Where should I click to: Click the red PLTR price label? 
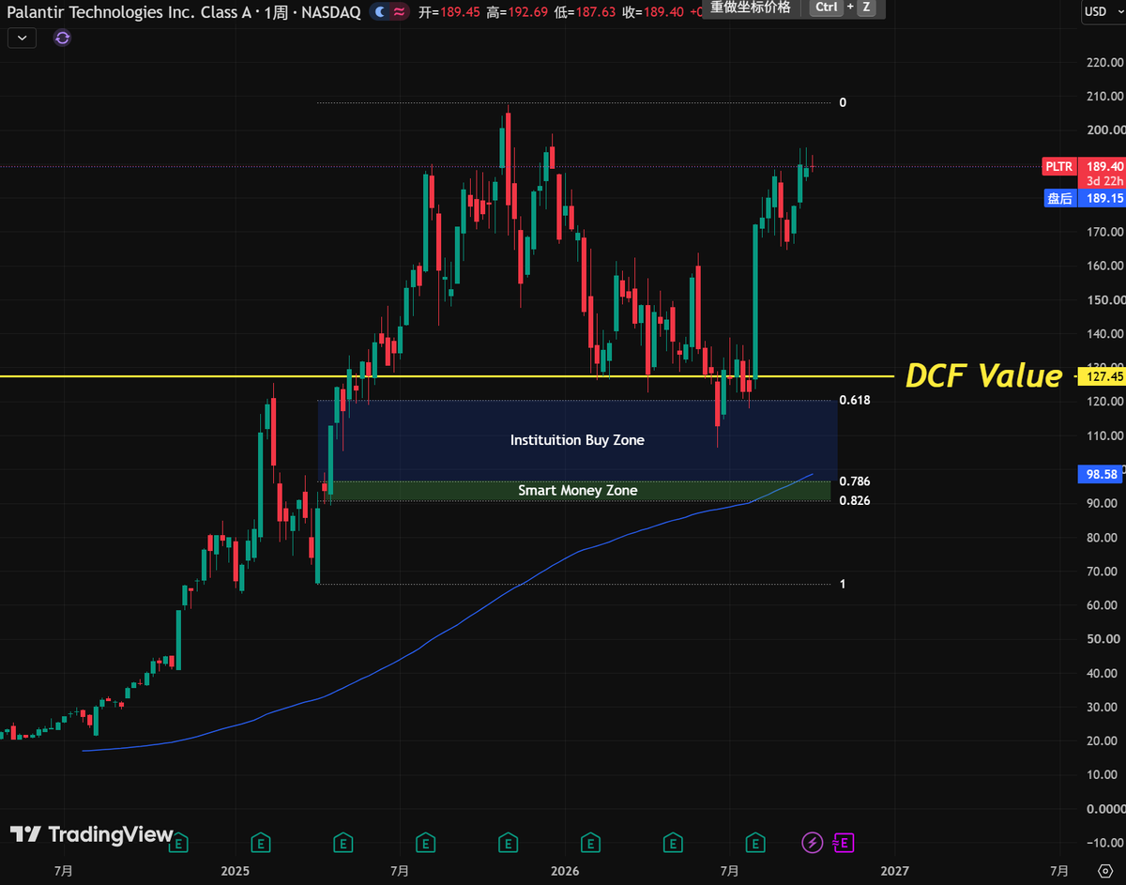point(1058,166)
